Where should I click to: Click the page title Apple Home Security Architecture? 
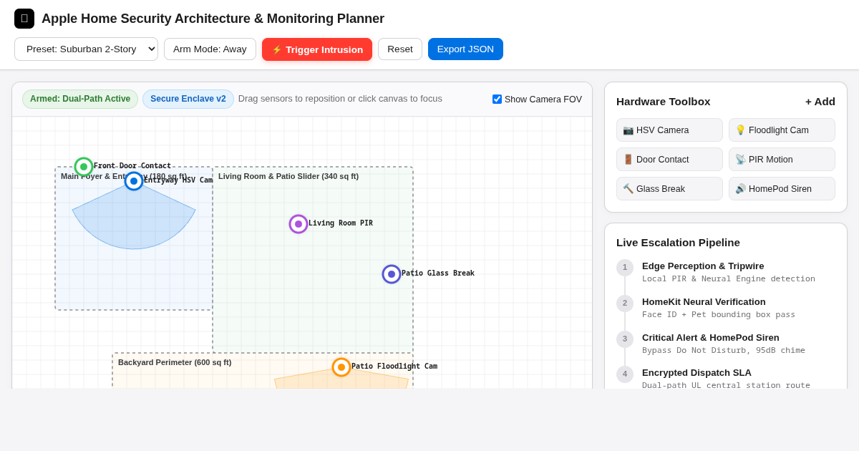tap(213, 19)
